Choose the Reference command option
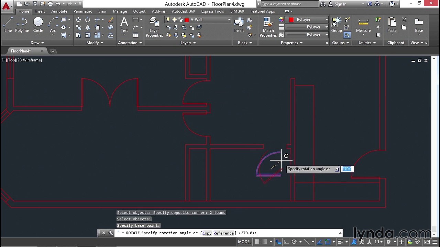The width and height of the screenshot is (440, 247). pyautogui.click(x=224, y=233)
